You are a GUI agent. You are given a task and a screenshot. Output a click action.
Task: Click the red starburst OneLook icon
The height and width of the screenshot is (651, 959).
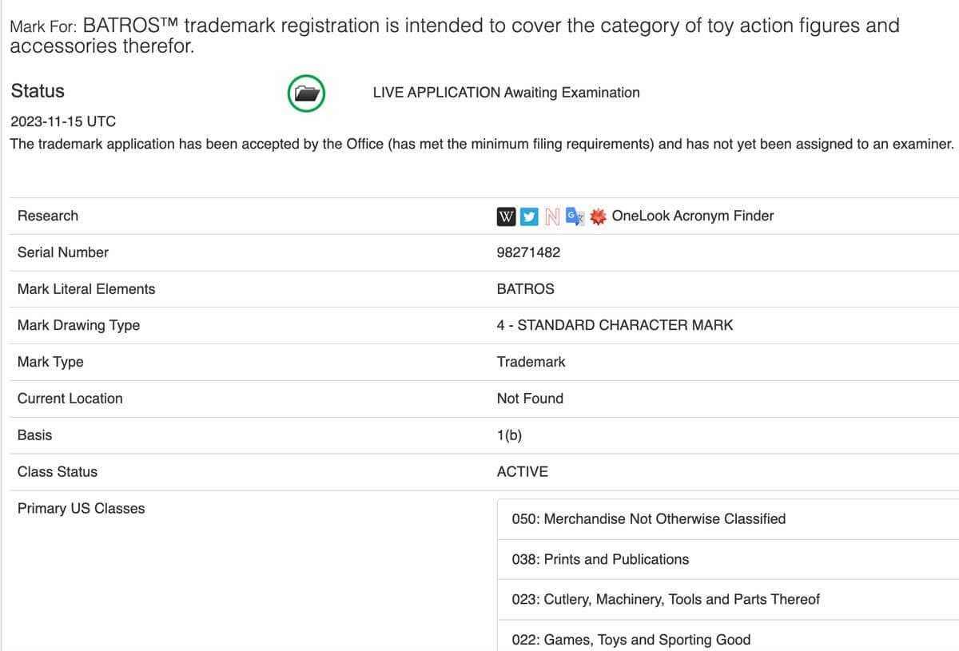coord(595,216)
